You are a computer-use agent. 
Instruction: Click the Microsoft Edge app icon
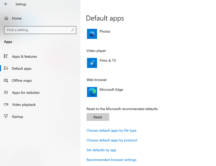pyautogui.click(x=92, y=92)
